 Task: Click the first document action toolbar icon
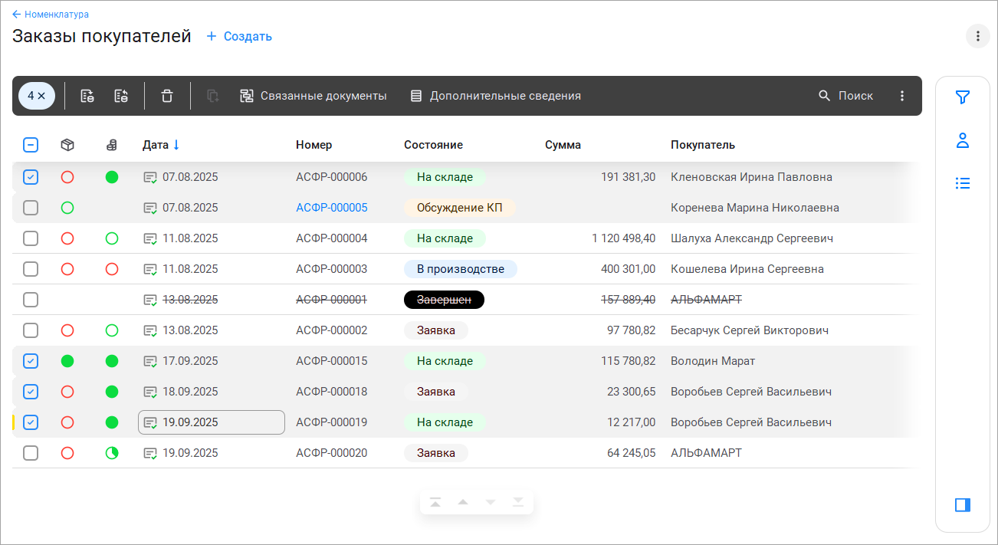pyautogui.click(x=87, y=96)
